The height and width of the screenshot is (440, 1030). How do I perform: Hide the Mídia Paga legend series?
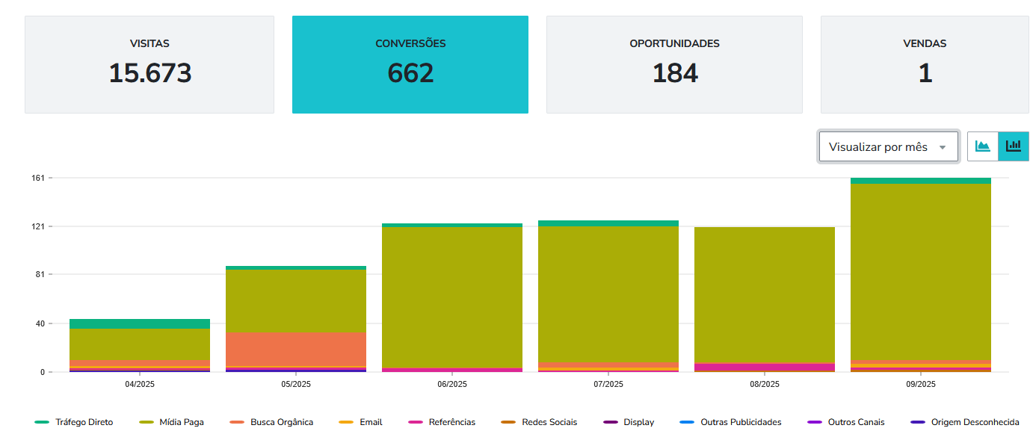coord(173,422)
